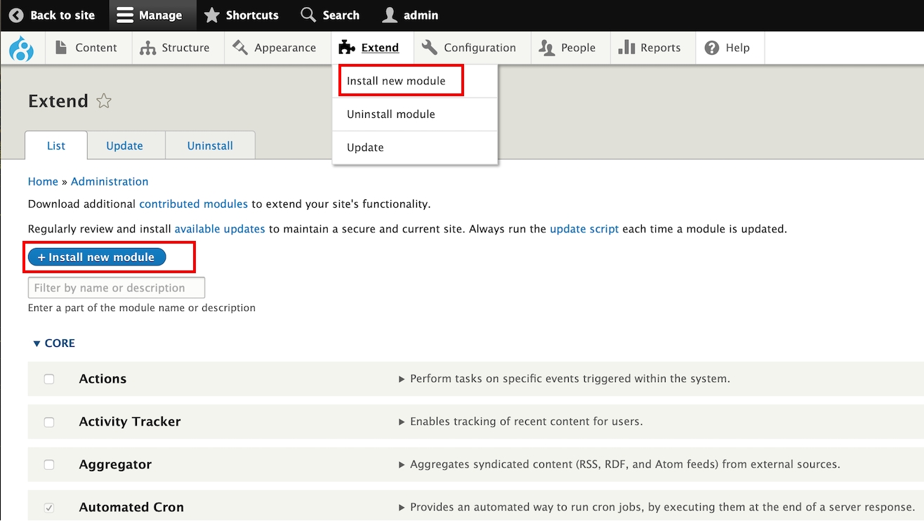The image size is (924, 526).
Task: Collapse the CORE module group
Action: click(54, 343)
